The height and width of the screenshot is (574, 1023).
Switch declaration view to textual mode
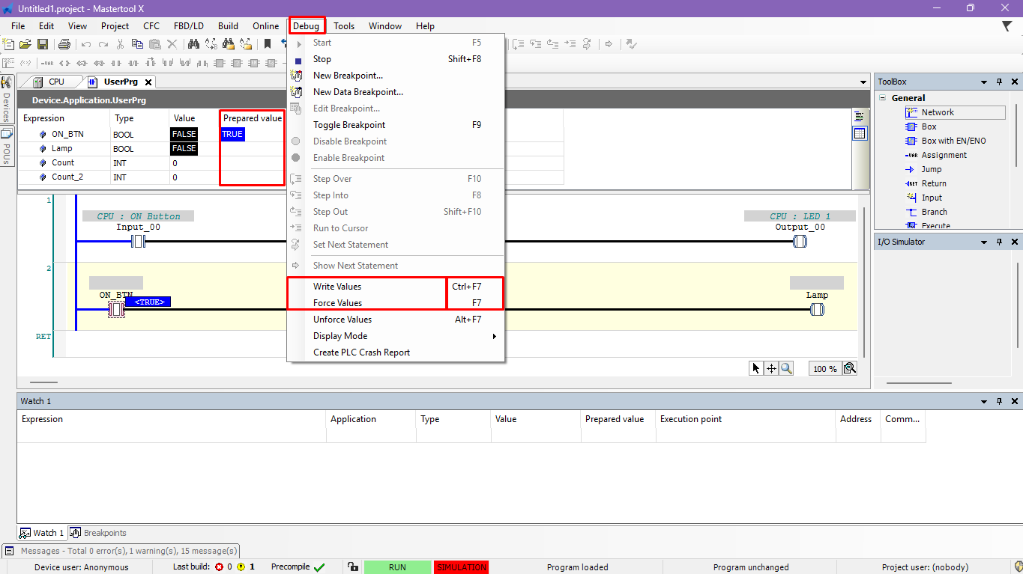pos(860,117)
